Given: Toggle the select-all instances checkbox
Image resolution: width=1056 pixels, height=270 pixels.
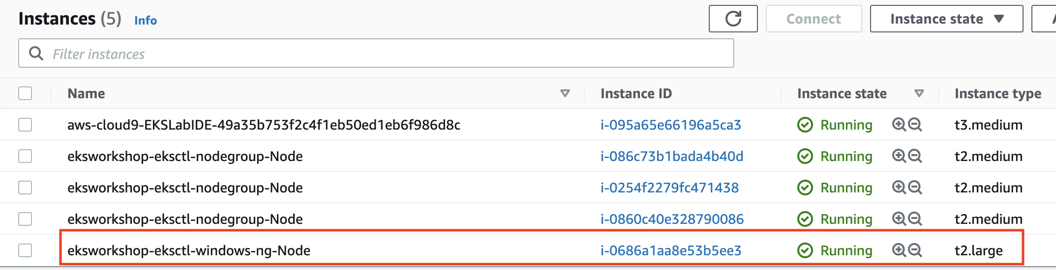Looking at the screenshot, I should (x=25, y=93).
